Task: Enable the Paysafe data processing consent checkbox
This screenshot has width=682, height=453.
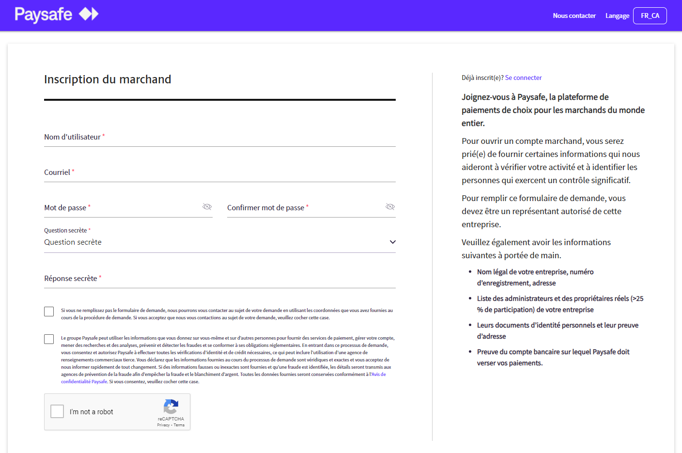Action: [x=48, y=339]
